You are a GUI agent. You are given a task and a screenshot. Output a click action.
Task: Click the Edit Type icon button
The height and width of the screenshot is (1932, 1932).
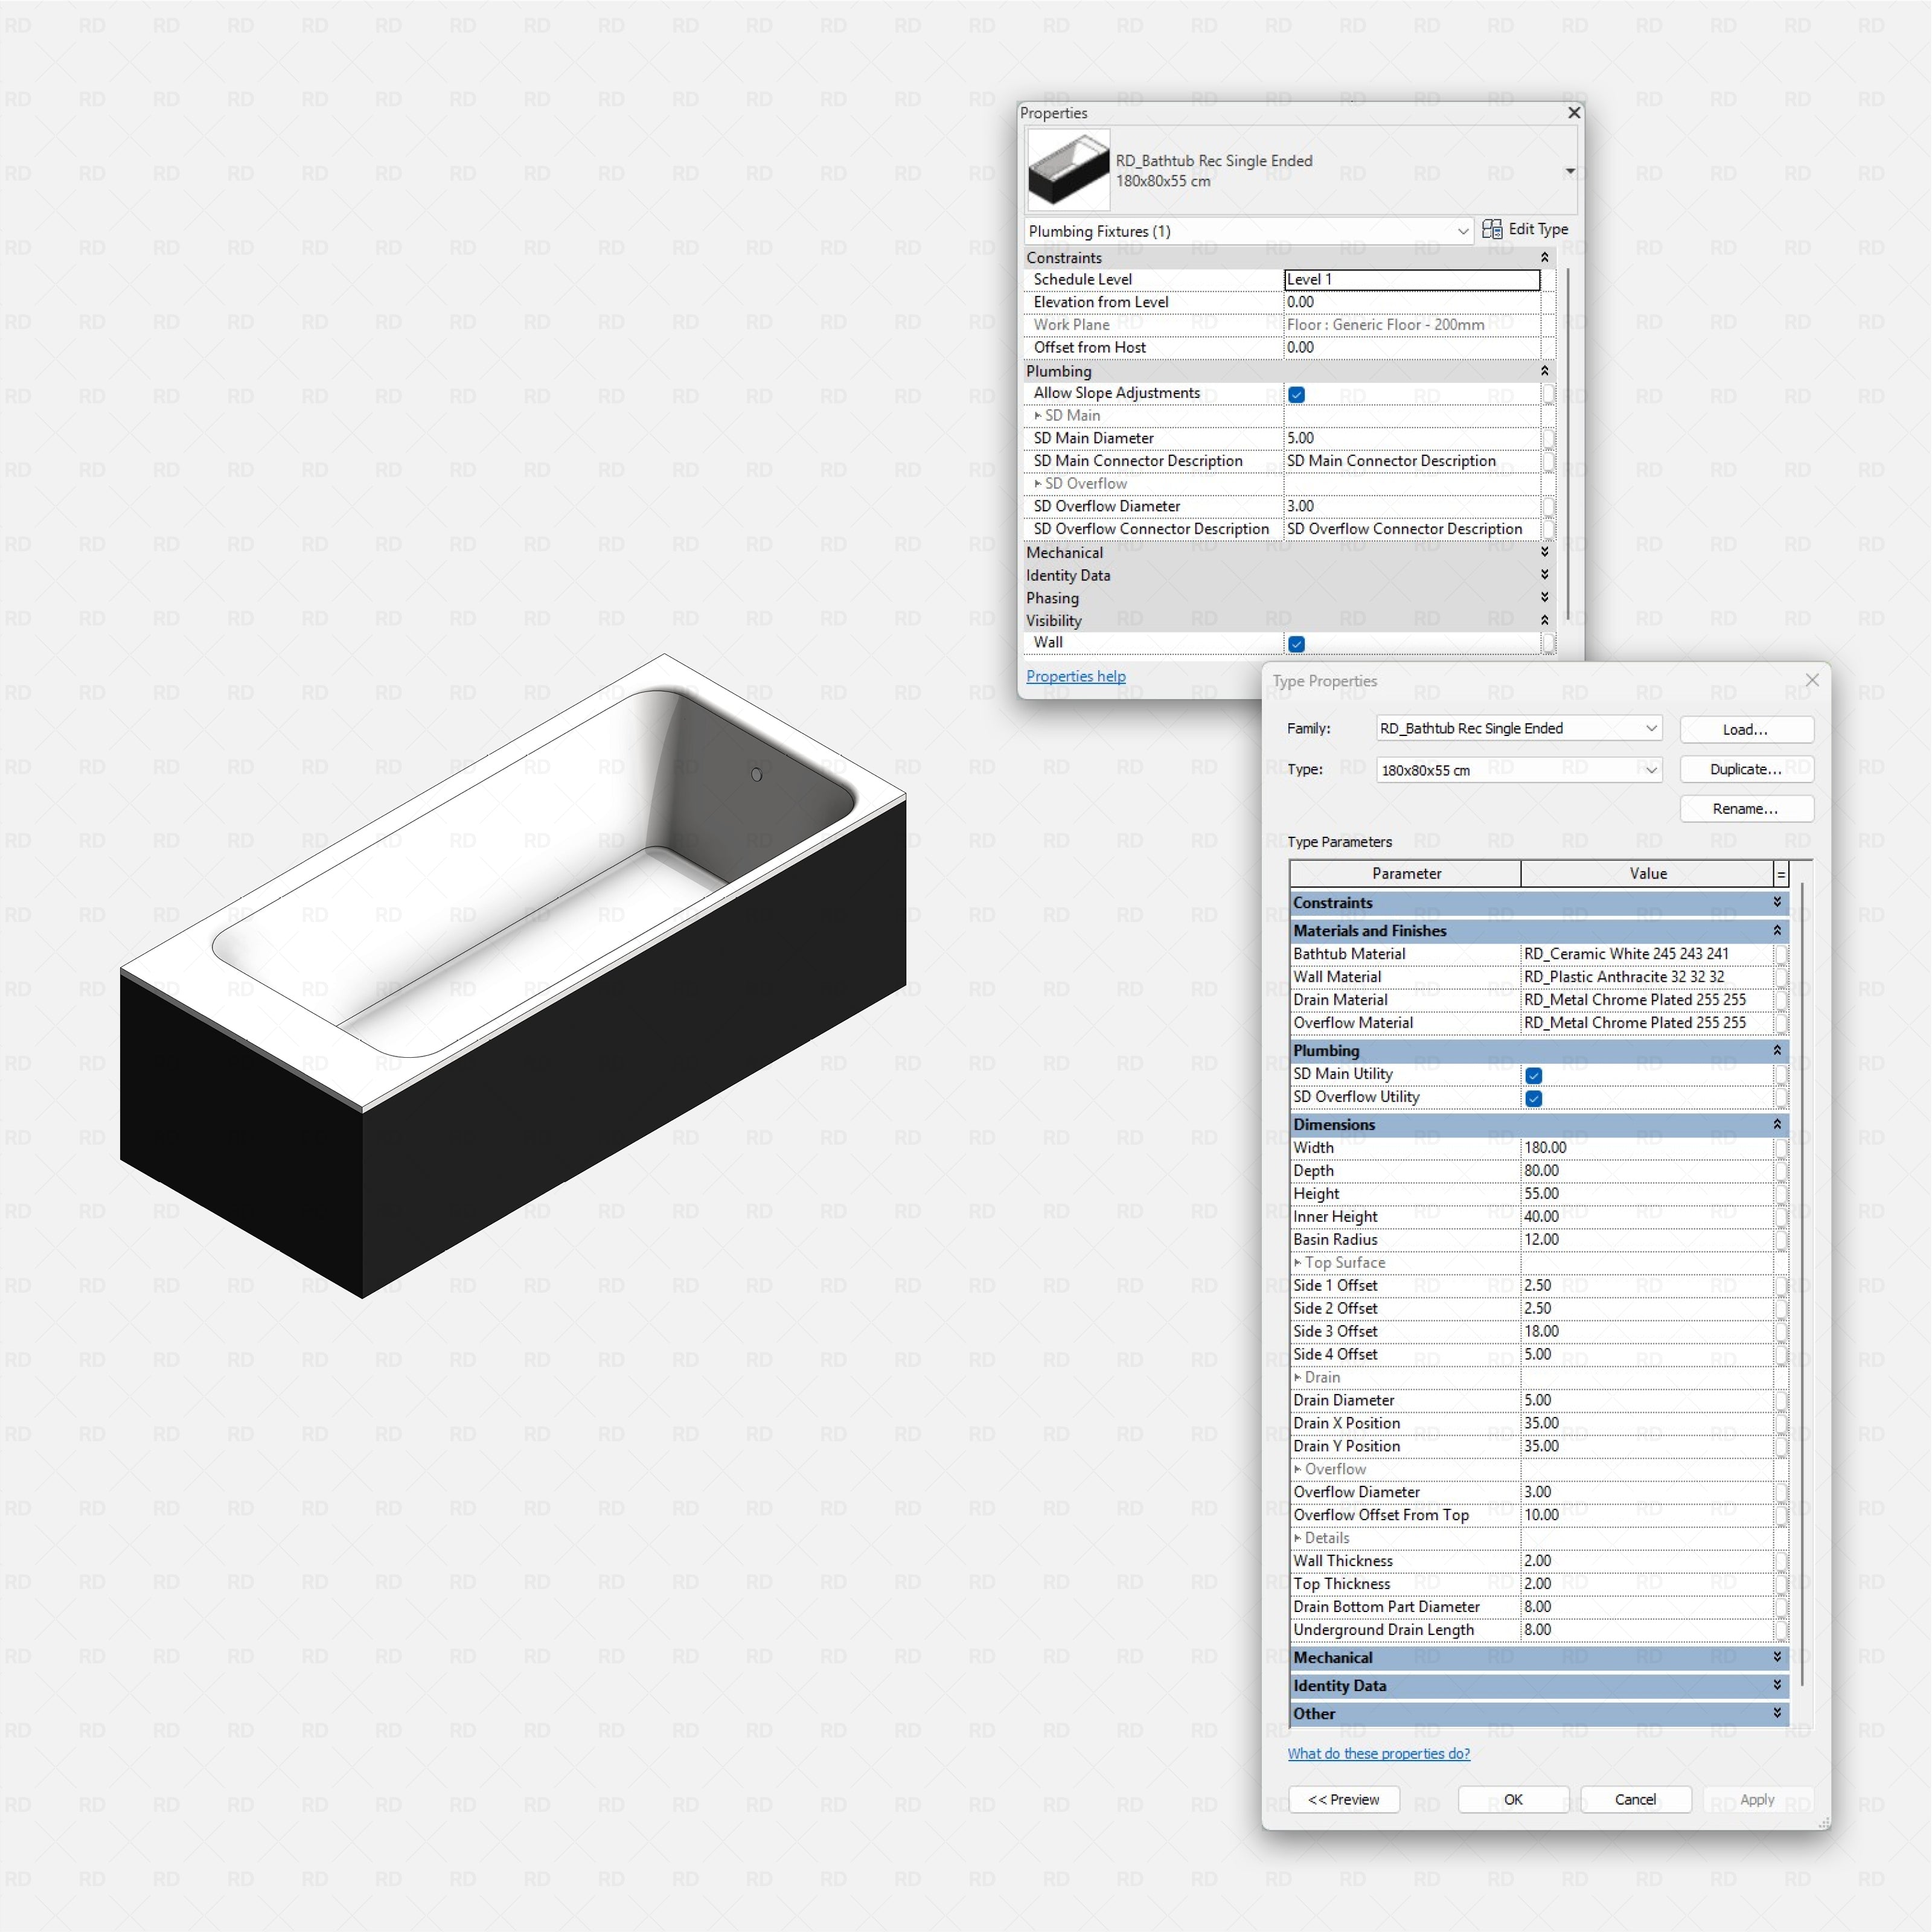1524,229
